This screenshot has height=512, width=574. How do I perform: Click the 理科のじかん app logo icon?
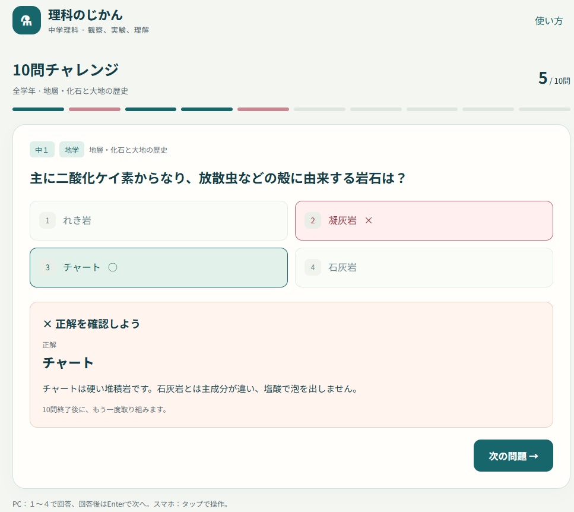[26, 20]
